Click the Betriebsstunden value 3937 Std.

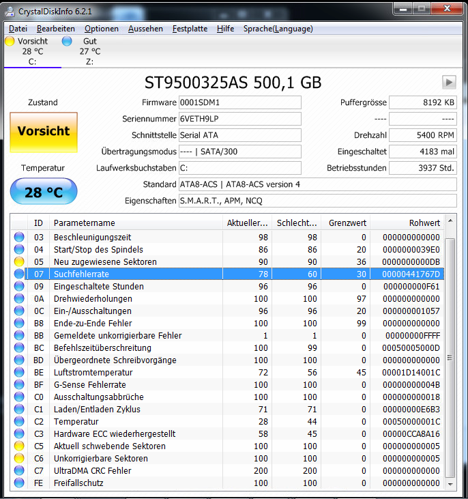pyautogui.click(x=423, y=168)
